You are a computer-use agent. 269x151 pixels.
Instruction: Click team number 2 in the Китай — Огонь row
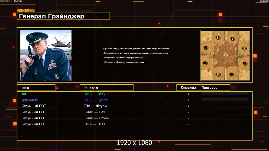[x=189, y=118]
